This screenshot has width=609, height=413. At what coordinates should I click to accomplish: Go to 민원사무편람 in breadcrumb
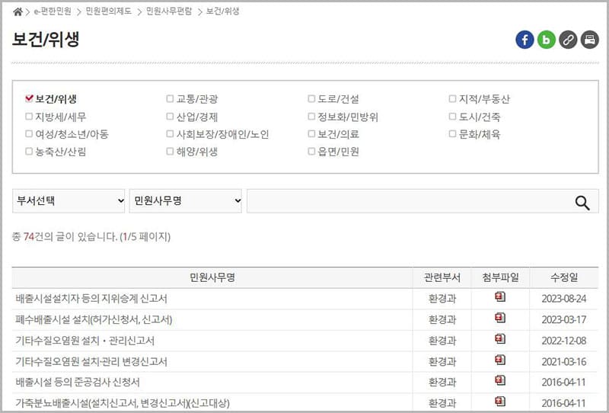pyautogui.click(x=171, y=11)
